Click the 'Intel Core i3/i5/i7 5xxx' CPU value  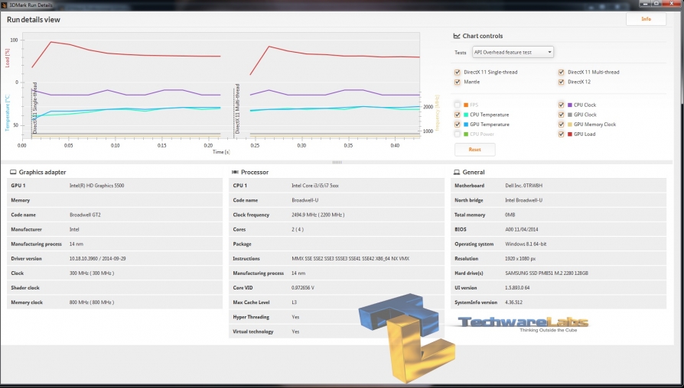click(315, 186)
